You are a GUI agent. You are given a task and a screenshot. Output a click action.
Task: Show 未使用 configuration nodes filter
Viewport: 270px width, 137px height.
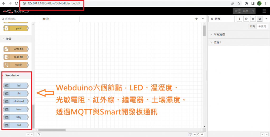[x=262, y=27]
